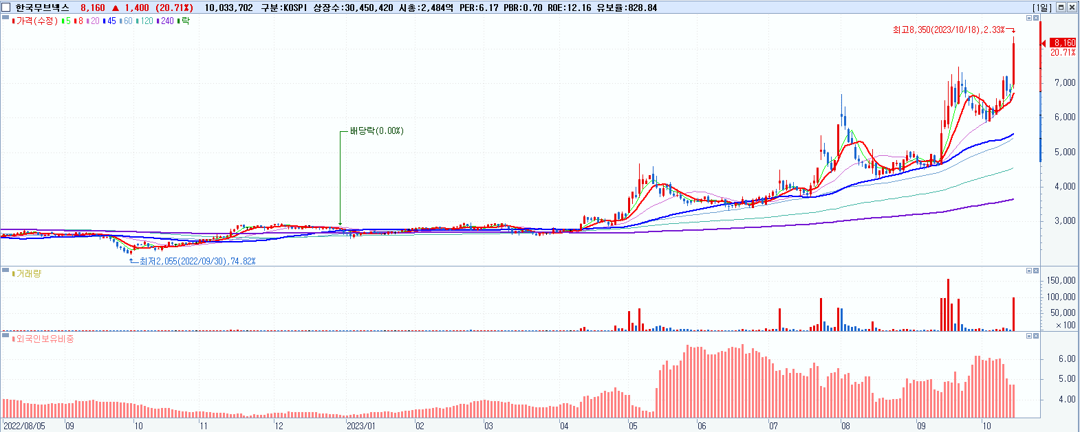Select the 가격(수정) price legend
The image size is (1080, 432).
click(x=36, y=21)
